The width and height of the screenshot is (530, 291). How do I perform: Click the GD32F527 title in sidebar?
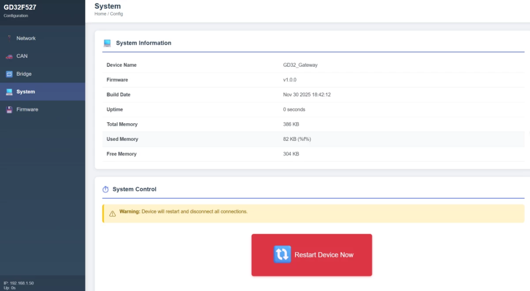[20, 7]
